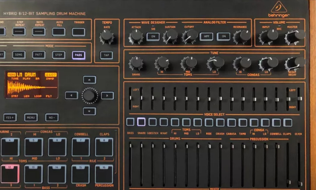316x190 pixels.
Task: Click the LM Drum waveform display
Action: pyautogui.click(x=31, y=85)
